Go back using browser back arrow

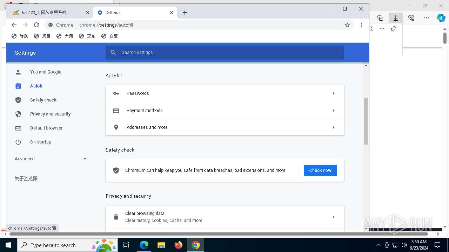tap(14, 25)
